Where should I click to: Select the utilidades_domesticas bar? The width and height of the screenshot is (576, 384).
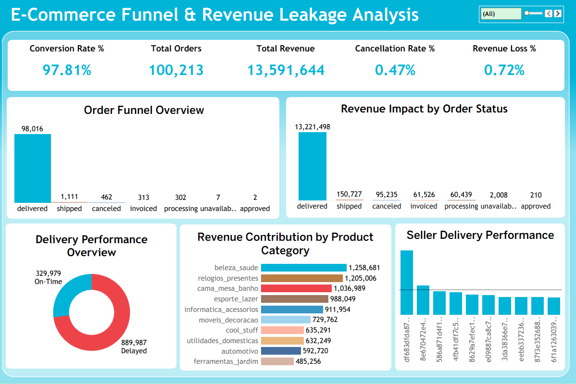[283, 341]
